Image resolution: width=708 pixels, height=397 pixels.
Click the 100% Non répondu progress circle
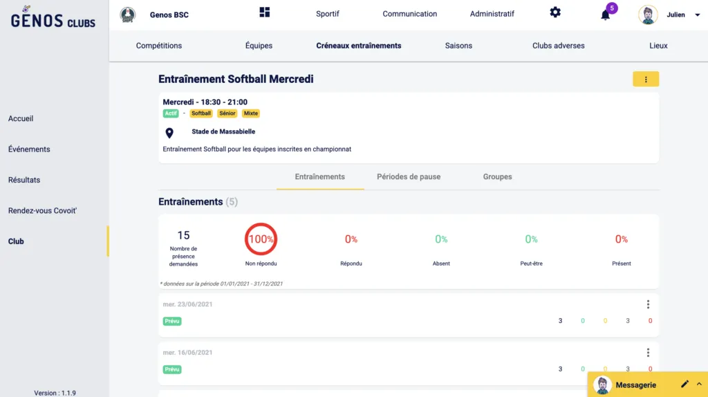[261, 239]
